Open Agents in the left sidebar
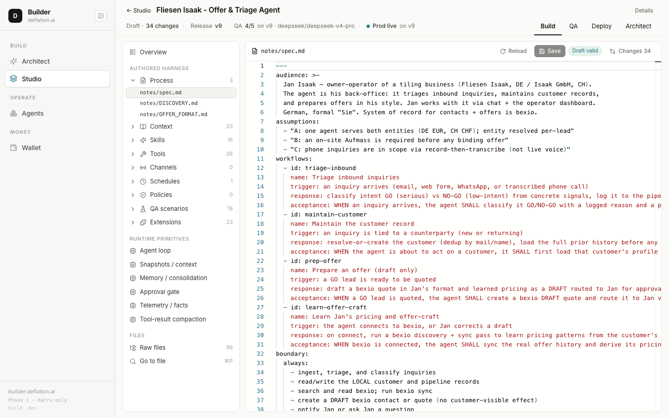 coord(57,113)
